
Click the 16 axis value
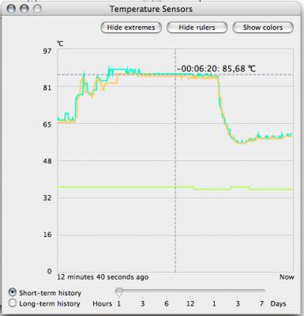click(47, 235)
